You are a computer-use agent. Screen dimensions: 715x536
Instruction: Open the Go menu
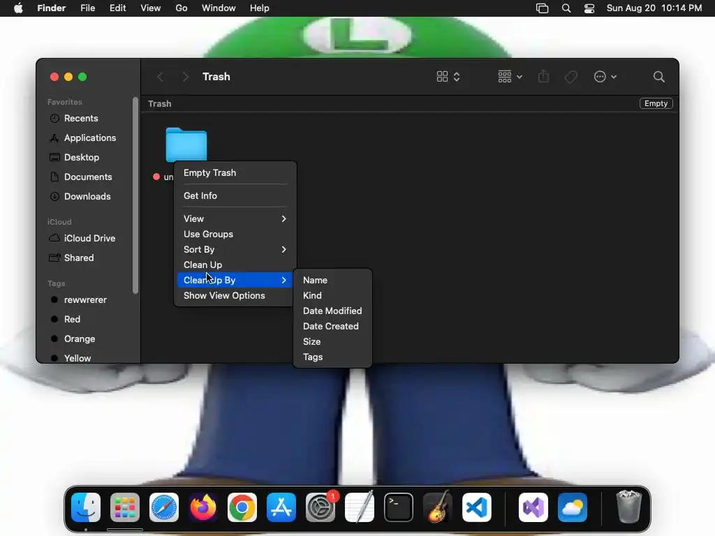pos(182,8)
